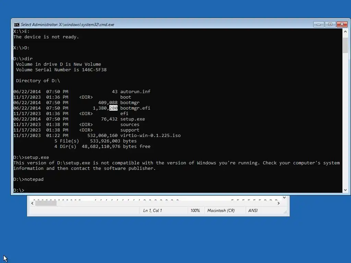Click virtio-win-0.1.225.iso file name
The height and width of the screenshot is (263, 351).
[150, 136]
